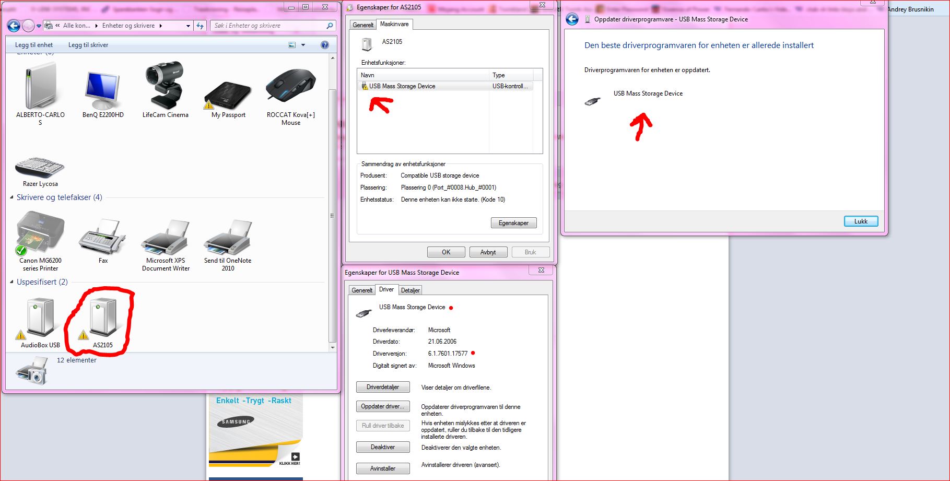
Task: Select the AudioBox USB device icon
Action: point(40,318)
